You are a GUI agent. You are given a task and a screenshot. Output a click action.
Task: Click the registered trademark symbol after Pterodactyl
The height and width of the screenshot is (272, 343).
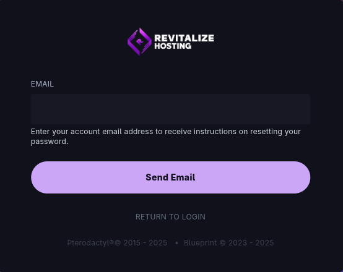tap(111, 242)
